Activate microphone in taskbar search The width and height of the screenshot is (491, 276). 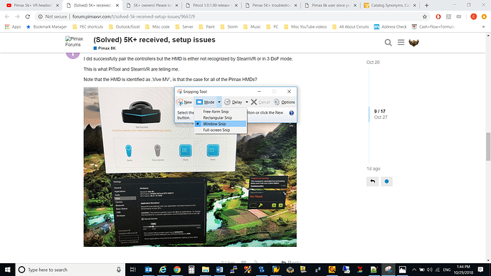click(119, 270)
